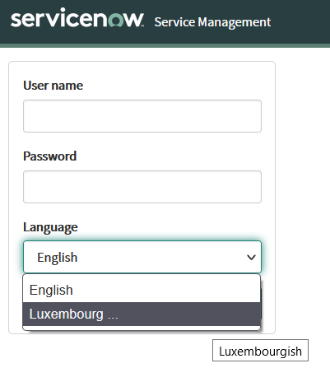Click the green stripe beneath the header
The height and width of the screenshot is (368, 330).
click(165, 45)
